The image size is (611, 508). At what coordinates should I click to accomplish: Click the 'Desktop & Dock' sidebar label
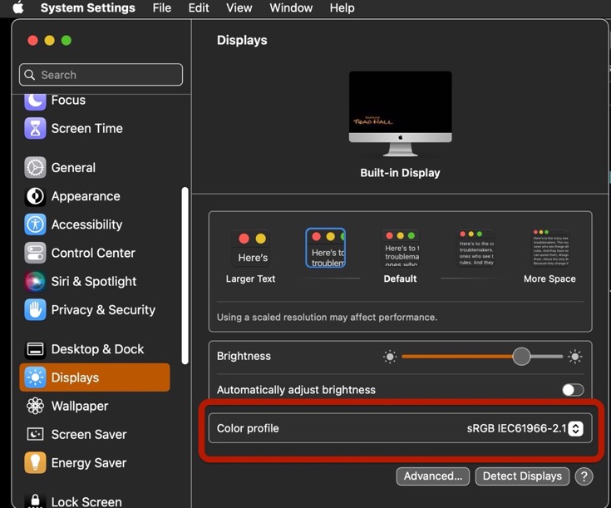pyautogui.click(x=97, y=349)
